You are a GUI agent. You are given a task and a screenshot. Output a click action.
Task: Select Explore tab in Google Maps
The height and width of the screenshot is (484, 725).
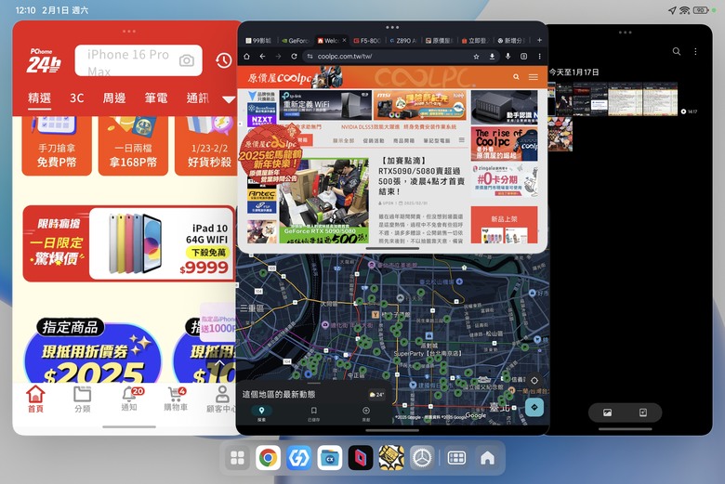[262, 413]
